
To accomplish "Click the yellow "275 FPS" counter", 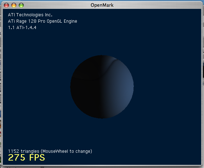I will pyautogui.click(x=27, y=157).
